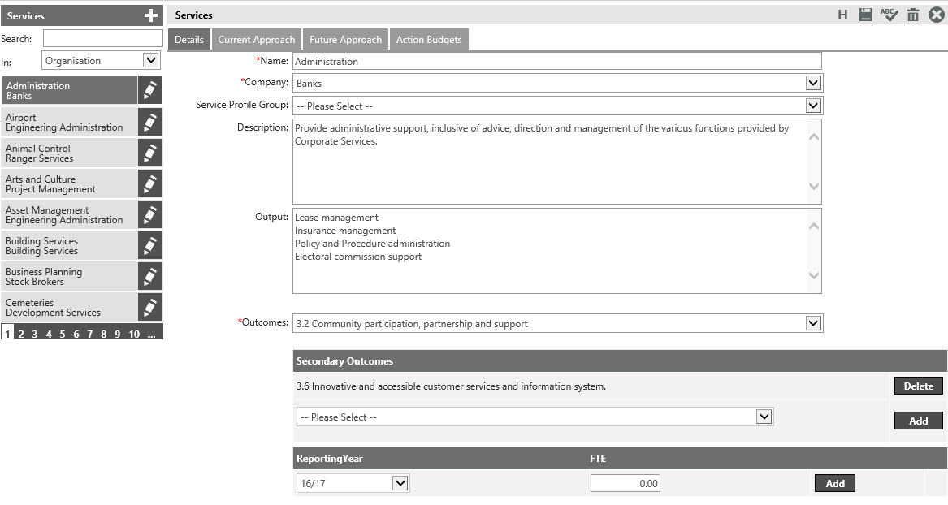Edit the Cemeteries service pencil icon

point(150,307)
